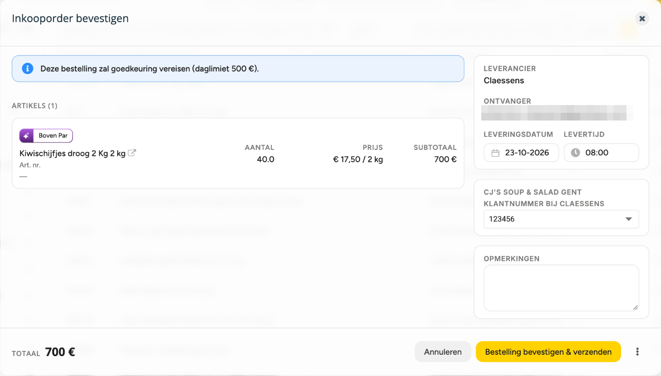
Task: Click the 23-10-2026 delivery date field
Action: pos(521,153)
